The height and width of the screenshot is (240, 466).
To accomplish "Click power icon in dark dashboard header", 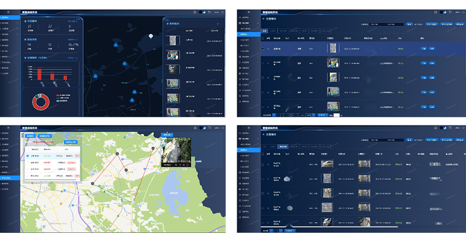I will point(223,12).
